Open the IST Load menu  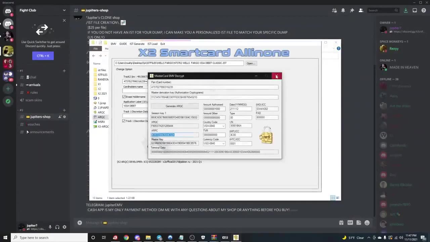pos(152,44)
